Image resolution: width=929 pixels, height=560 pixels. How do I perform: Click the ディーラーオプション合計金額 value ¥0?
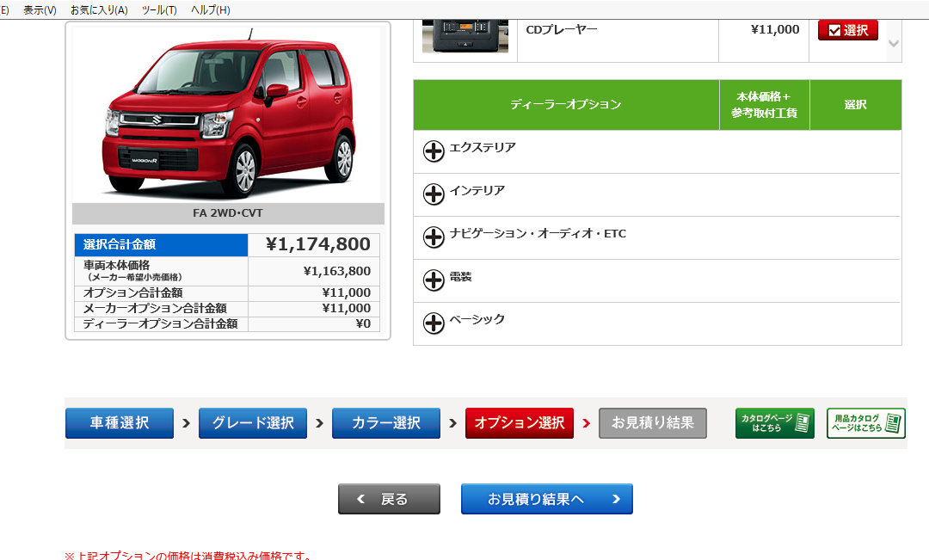(x=363, y=323)
